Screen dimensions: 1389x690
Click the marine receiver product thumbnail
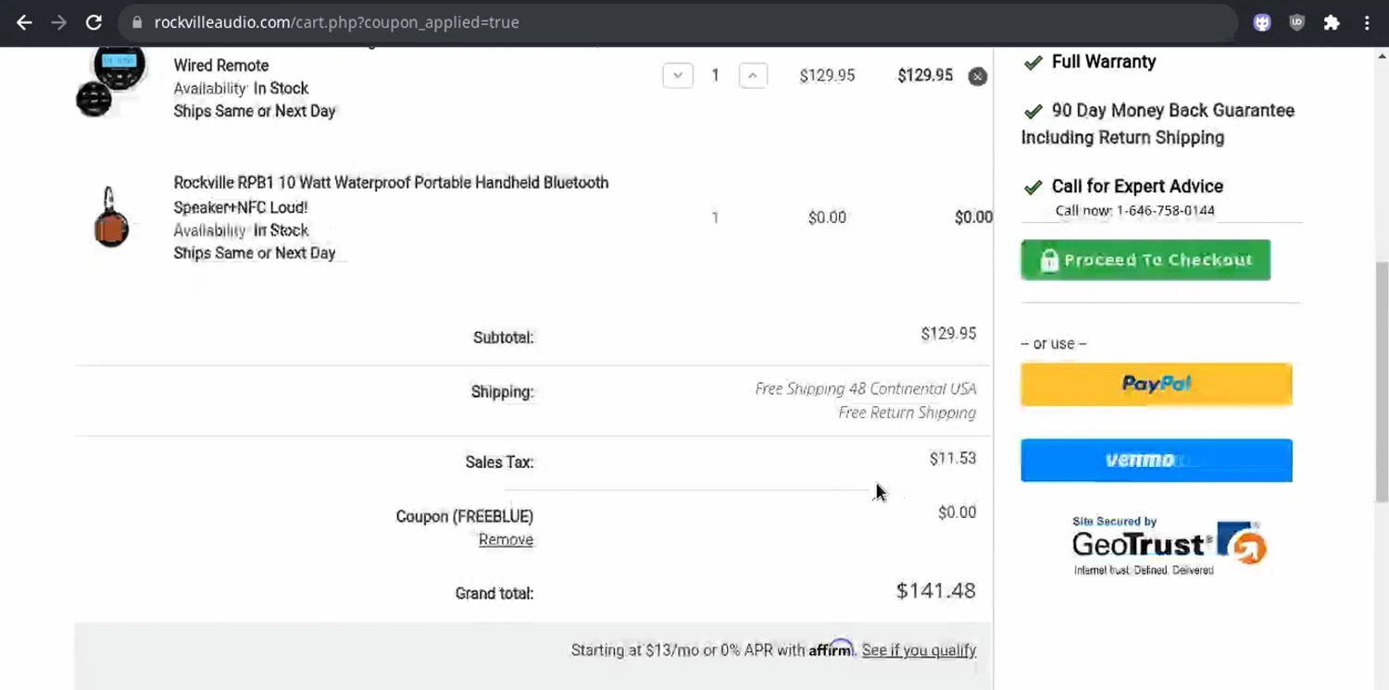click(x=111, y=81)
